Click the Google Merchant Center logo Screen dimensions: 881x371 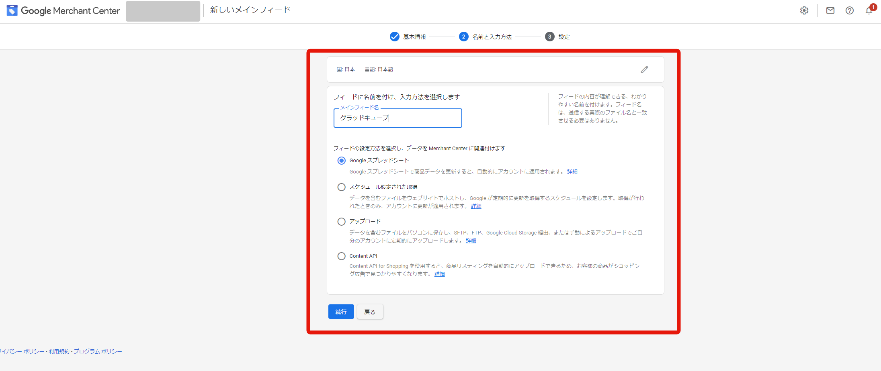(63, 11)
